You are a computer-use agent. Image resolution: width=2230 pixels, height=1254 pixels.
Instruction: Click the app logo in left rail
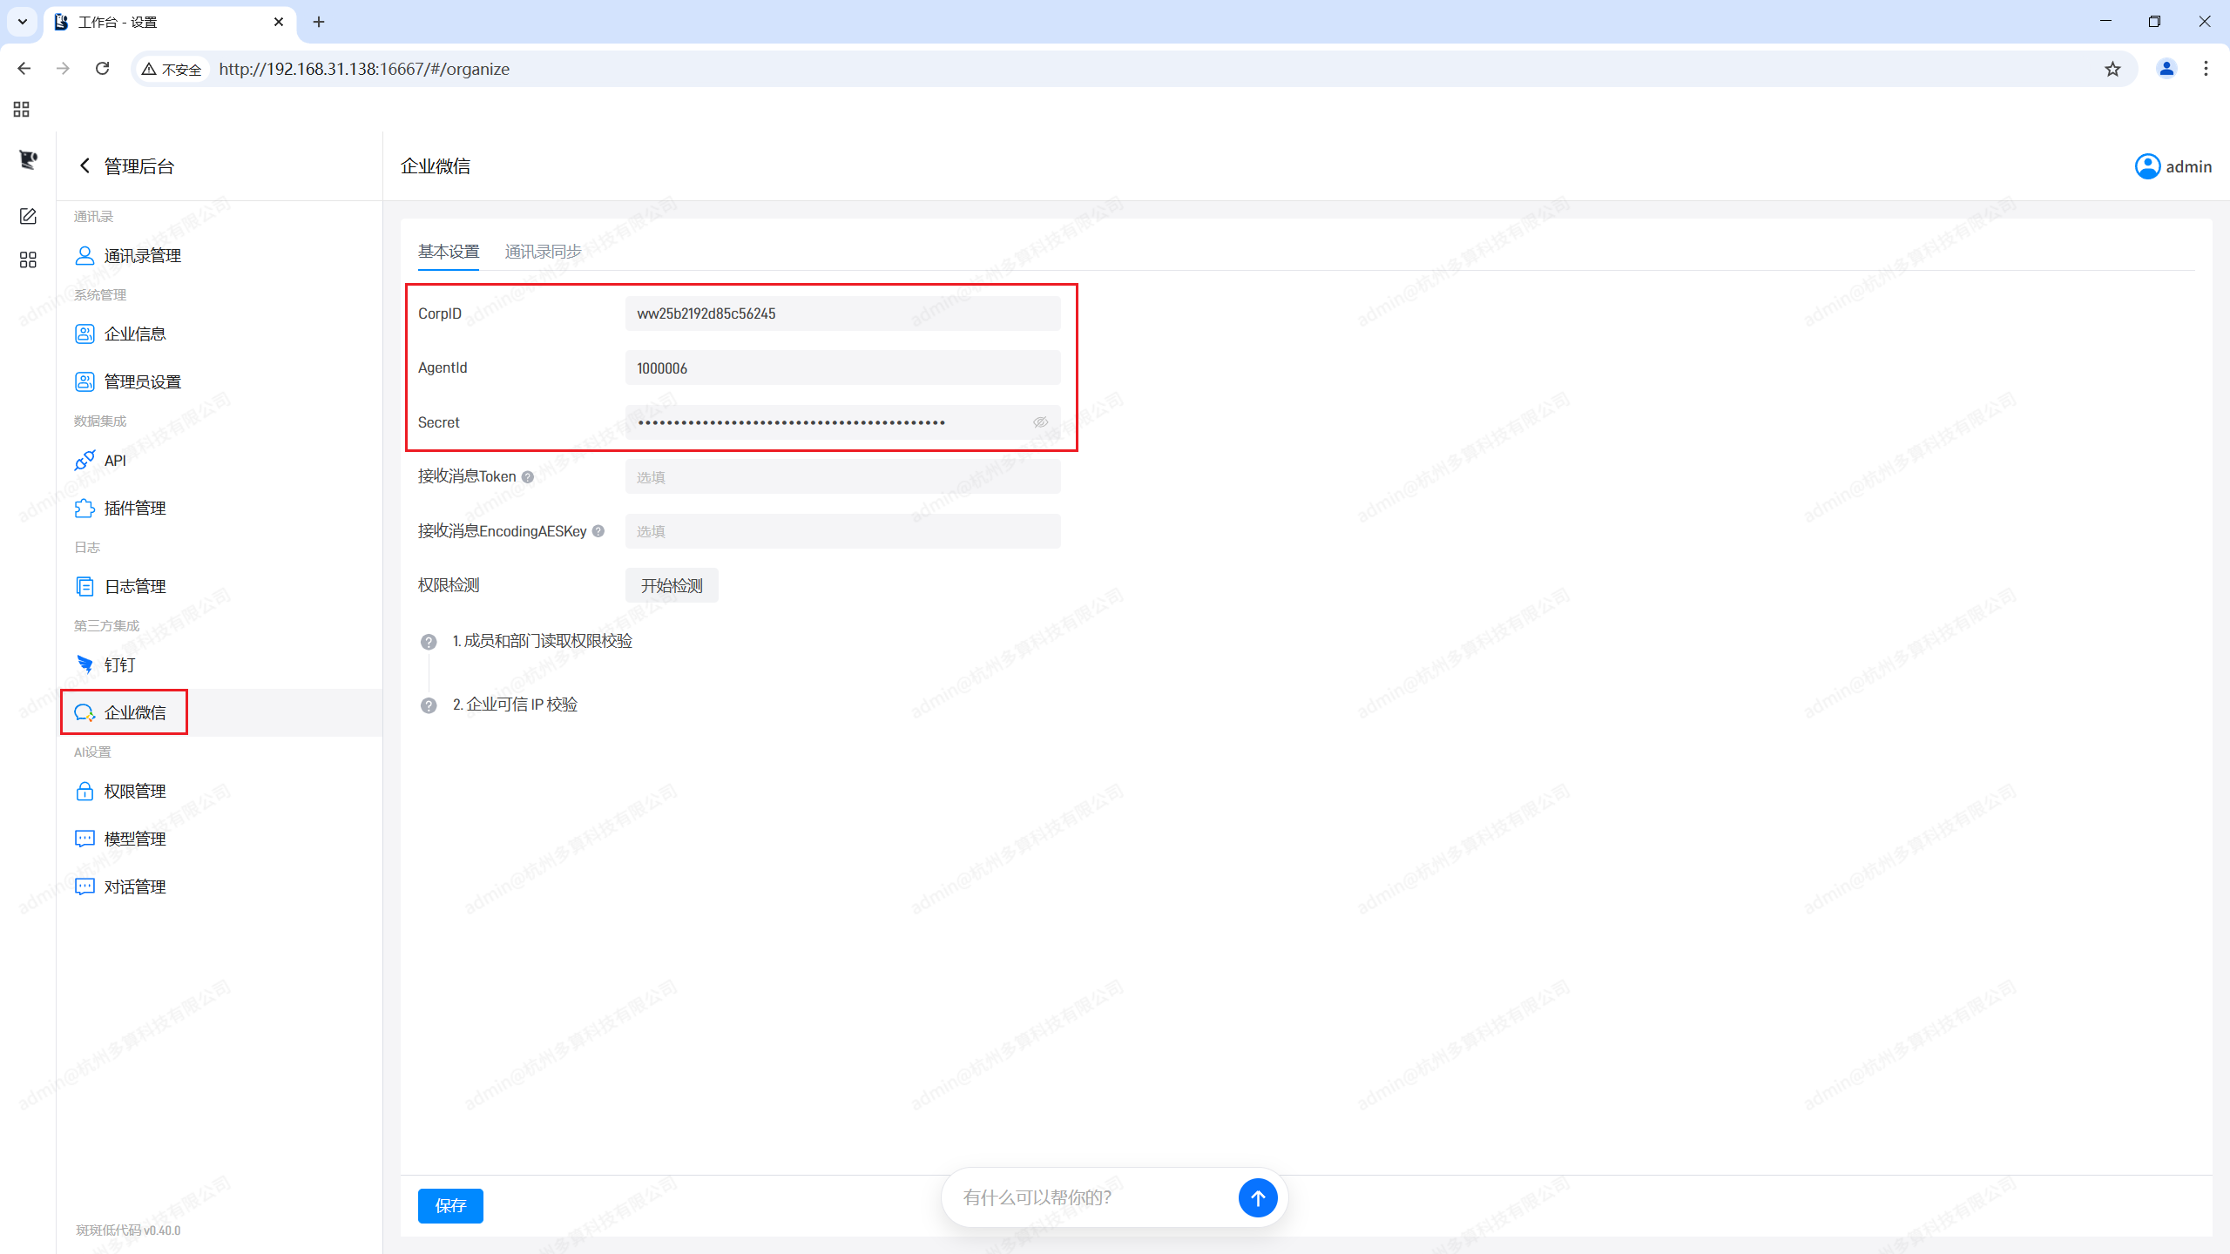click(x=28, y=159)
